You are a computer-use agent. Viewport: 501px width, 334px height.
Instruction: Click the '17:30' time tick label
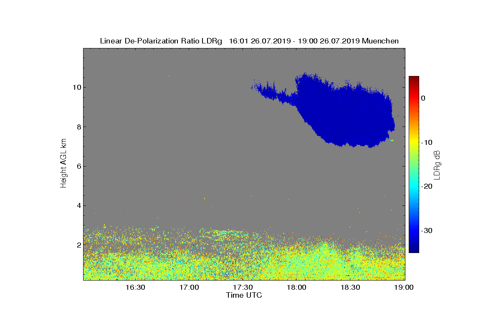pyautogui.click(x=243, y=287)
